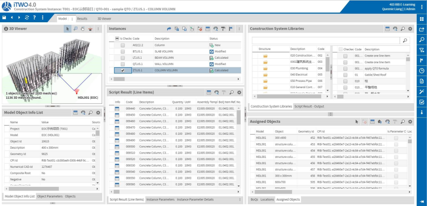Select the pointer tool in 3D Viewer

[x=68, y=29]
